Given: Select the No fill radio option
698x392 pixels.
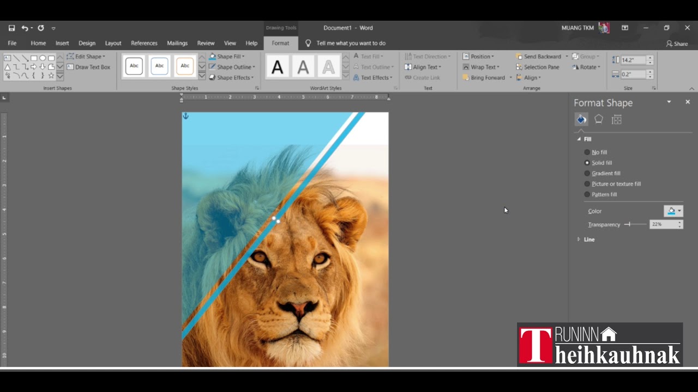Looking at the screenshot, I should point(595,152).
